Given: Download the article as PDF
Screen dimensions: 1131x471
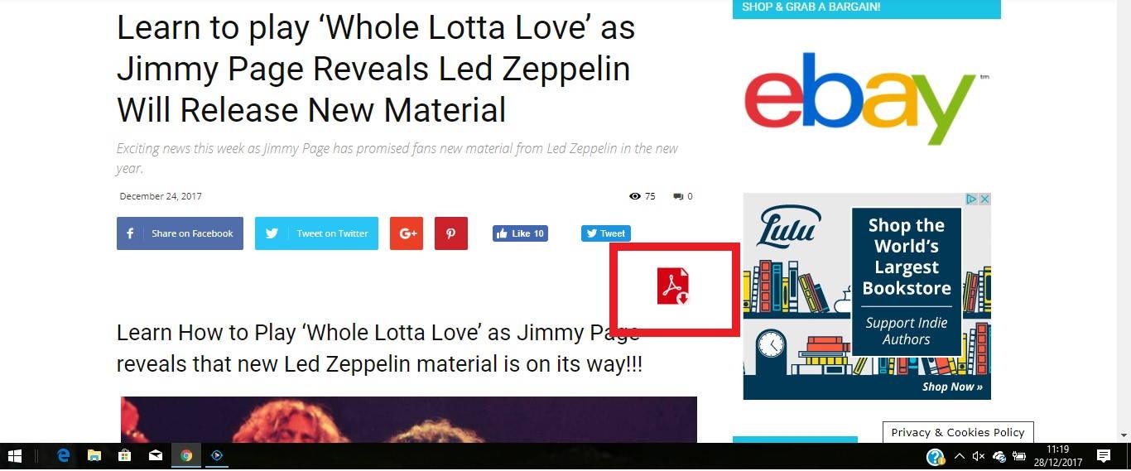Looking at the screenshot, I should click(x=673, y=286).
